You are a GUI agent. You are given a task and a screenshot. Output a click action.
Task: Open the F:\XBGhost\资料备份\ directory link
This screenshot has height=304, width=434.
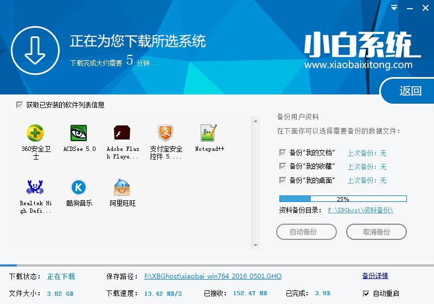(x=360, y=210)
